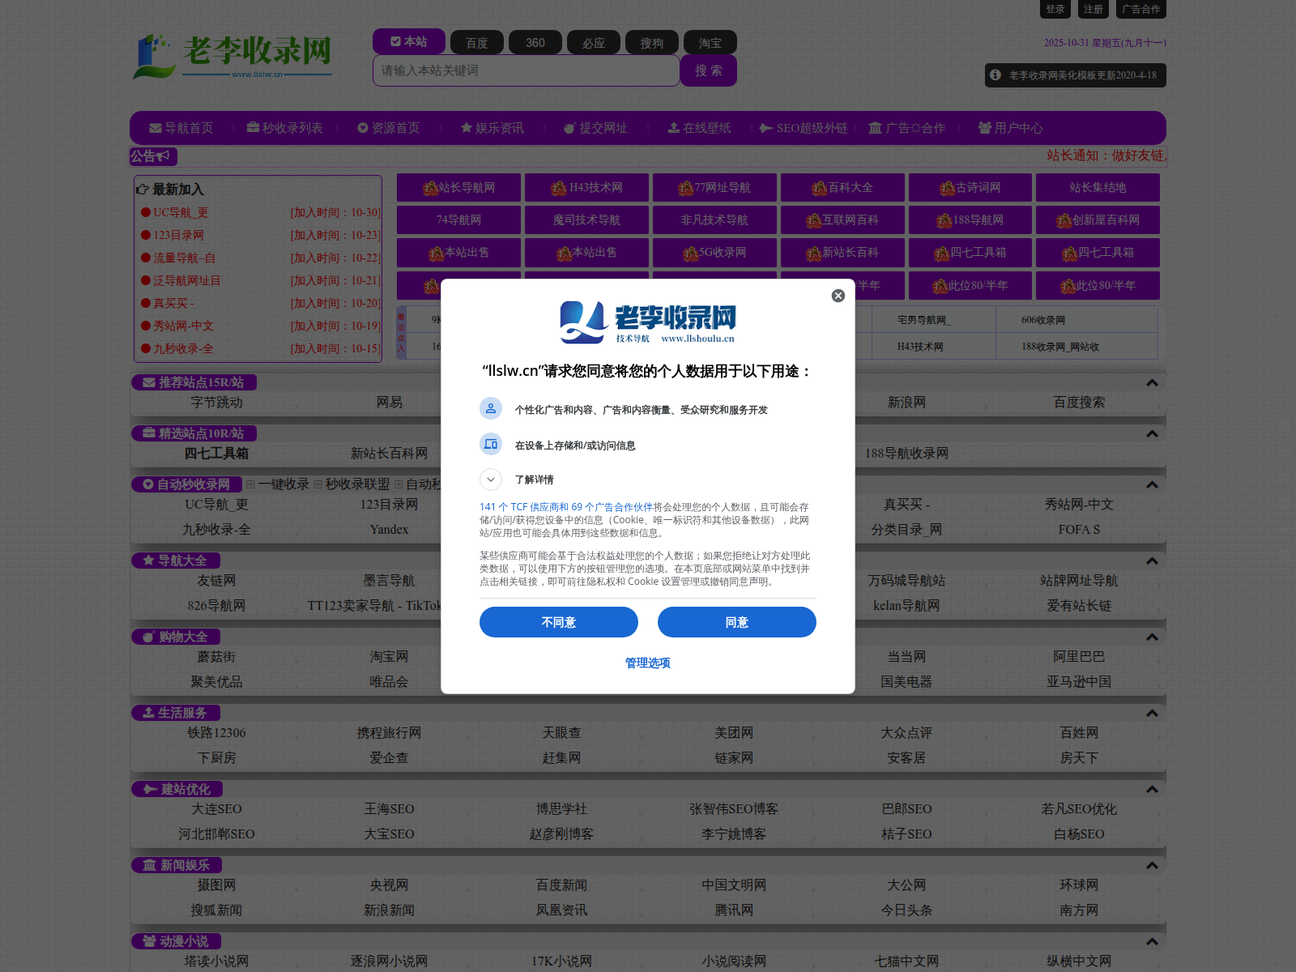Click the 管理选项 link
The image size is (1296, 972).
647,663
